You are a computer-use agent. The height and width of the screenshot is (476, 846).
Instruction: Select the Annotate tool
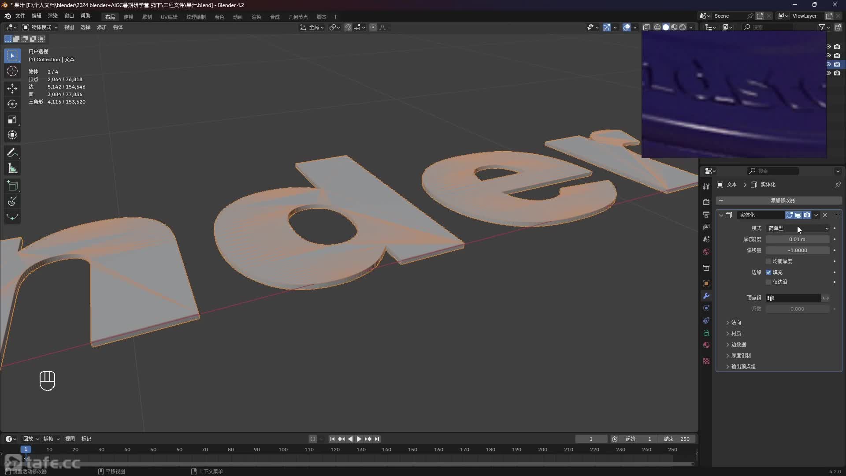pyautogui.click(x=12, y=153)
